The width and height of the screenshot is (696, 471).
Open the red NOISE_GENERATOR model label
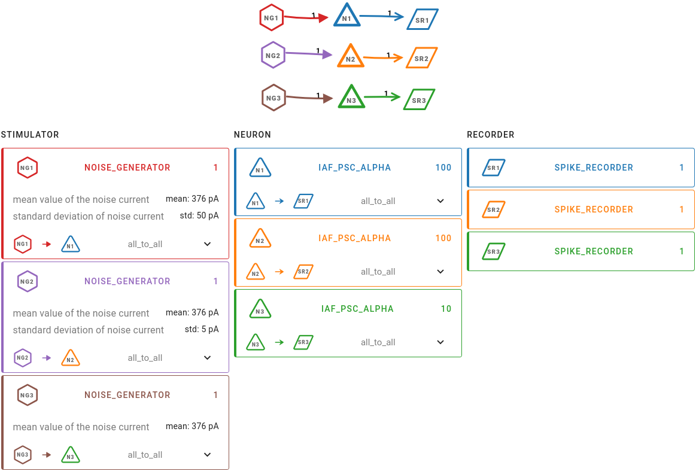click(x=127, y=168)
